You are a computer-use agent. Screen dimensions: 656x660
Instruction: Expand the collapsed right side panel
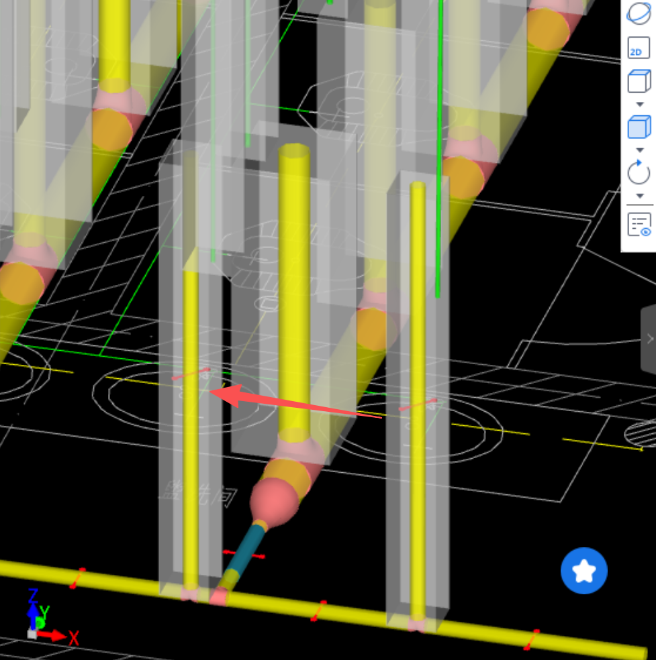coord(649,339)
